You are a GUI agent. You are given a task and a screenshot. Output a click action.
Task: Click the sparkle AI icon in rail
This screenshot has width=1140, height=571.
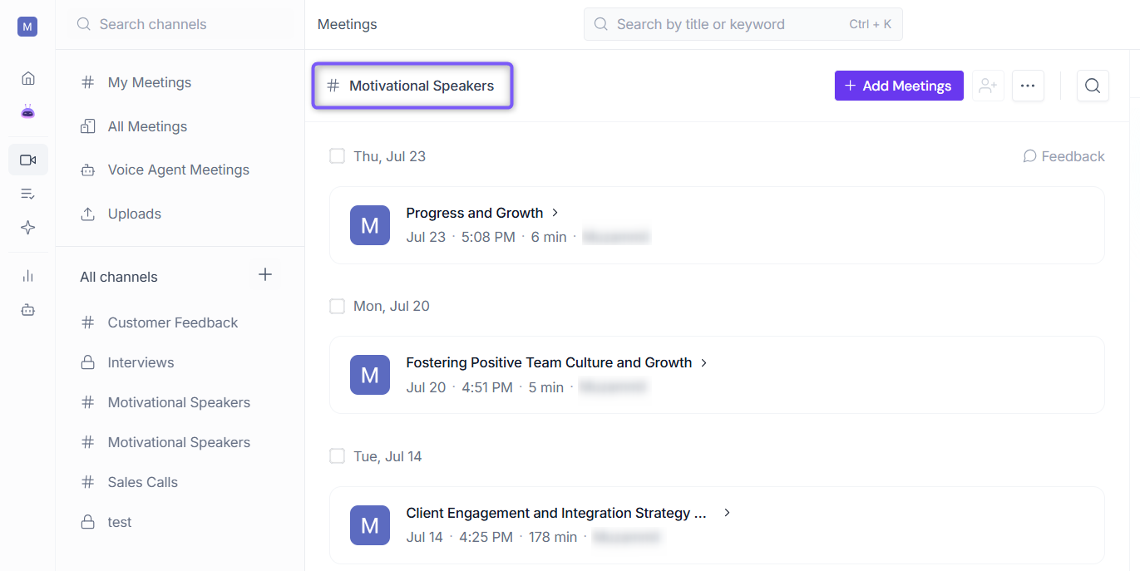pos(28,228)
